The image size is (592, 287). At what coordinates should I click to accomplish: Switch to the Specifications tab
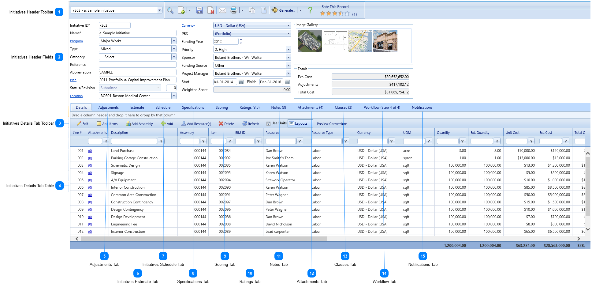pyautogui.click(x=193, y=108)
